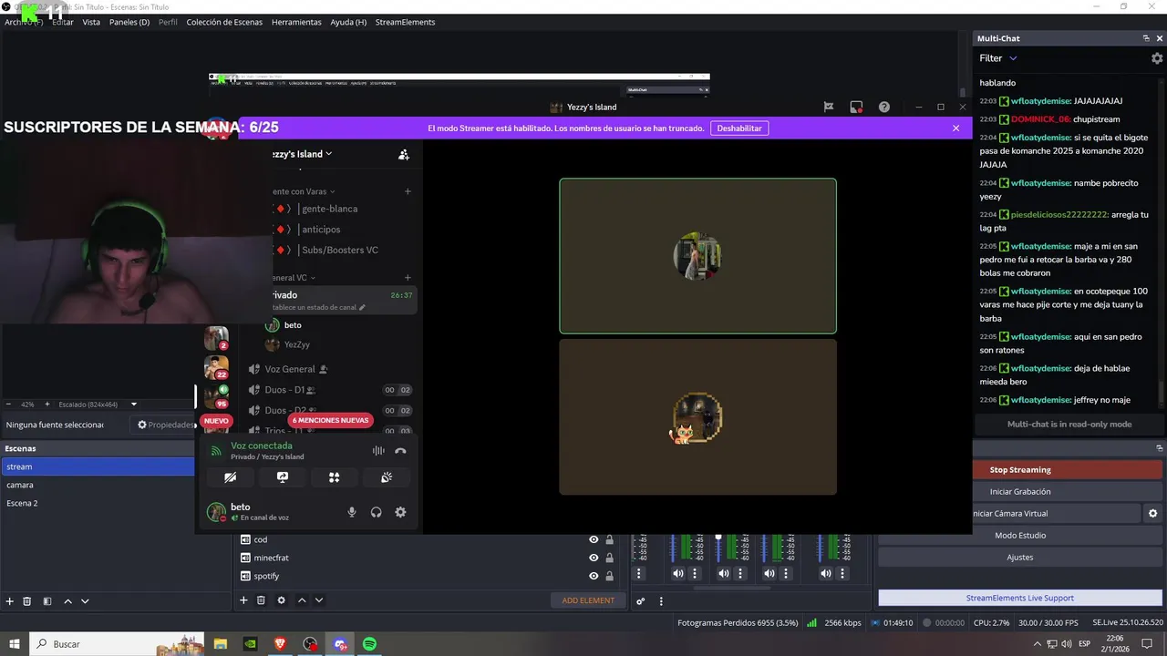Open Yezzy's Island server dropdown
1167x656 pixels.
(301, 154)
